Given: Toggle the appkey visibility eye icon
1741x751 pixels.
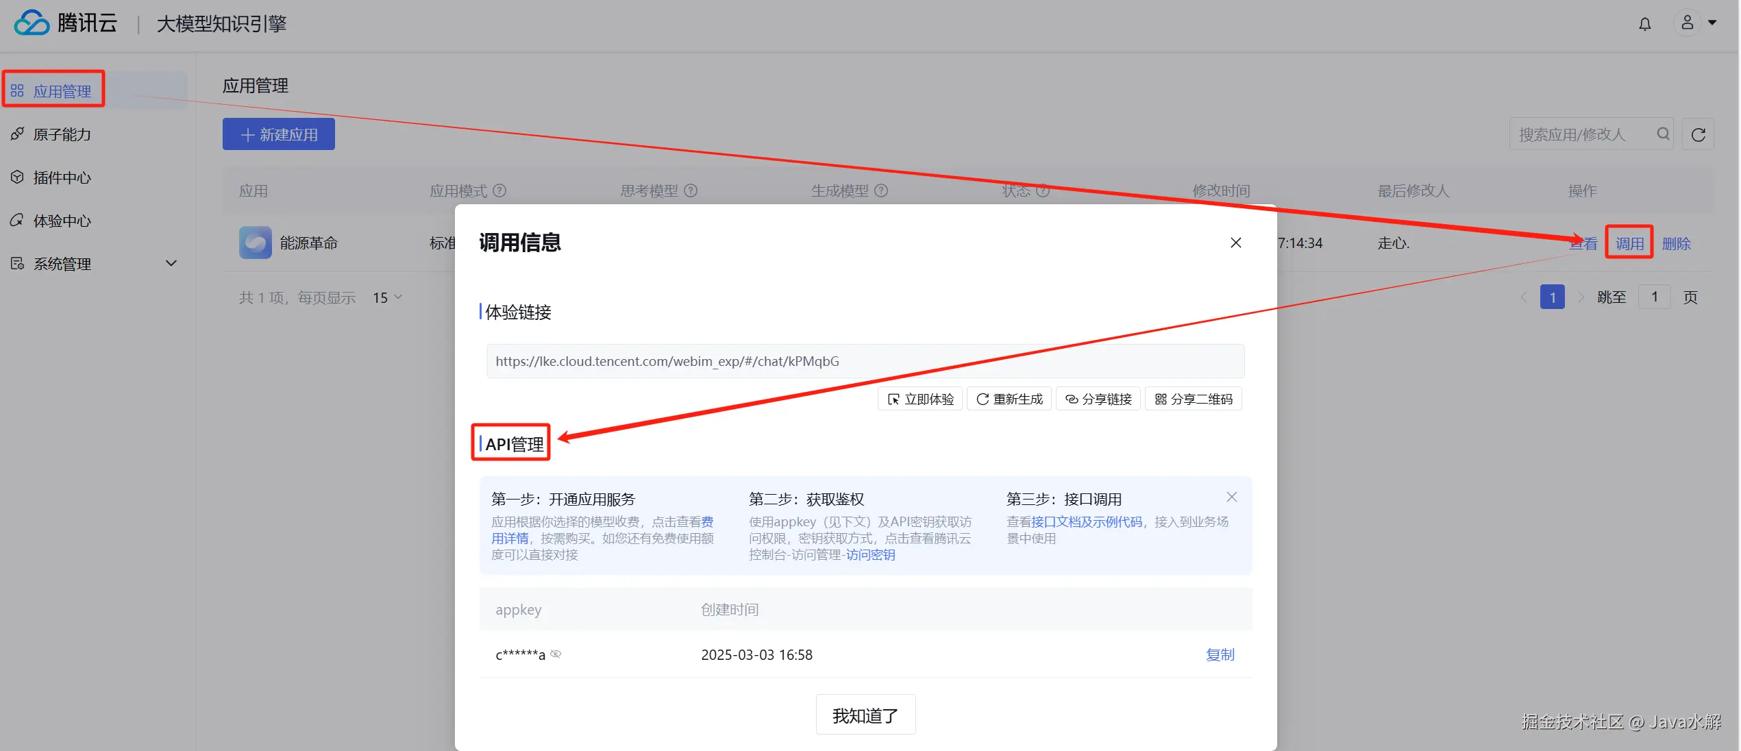Looking at the screenshot, I should [556, 654].
